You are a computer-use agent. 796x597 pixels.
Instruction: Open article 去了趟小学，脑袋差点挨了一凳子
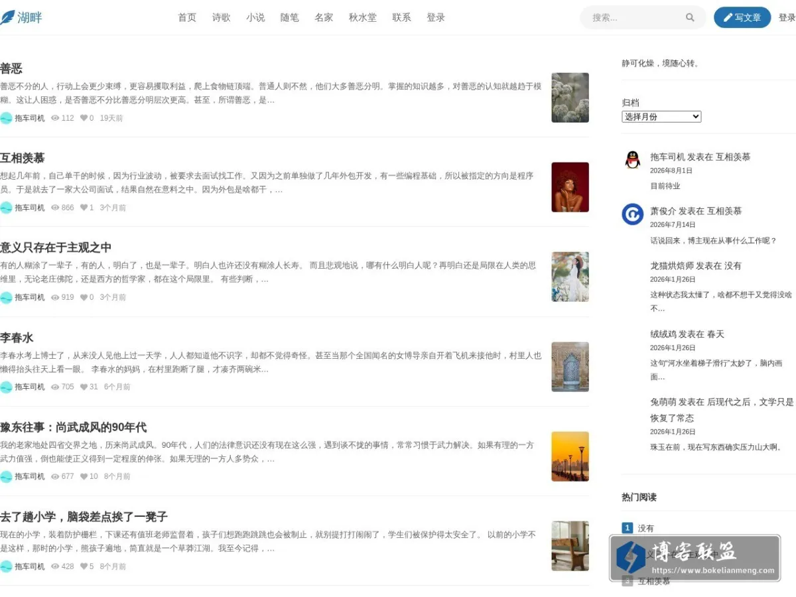(x=84, y=517)
